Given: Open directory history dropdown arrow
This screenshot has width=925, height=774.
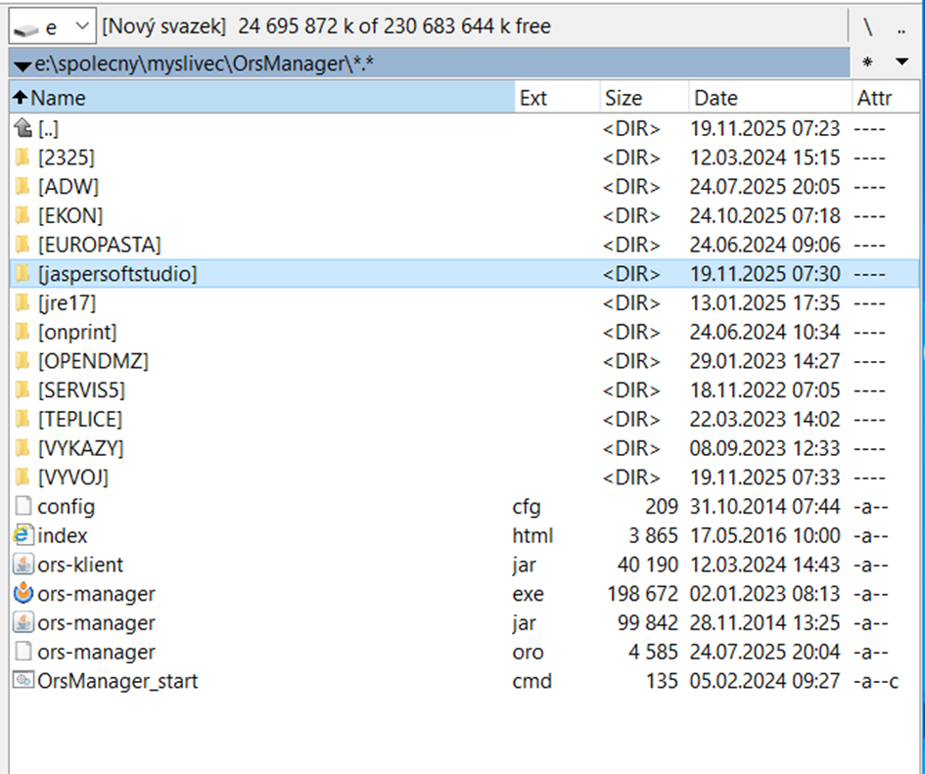Looking at the screenshot, I should 902,63.
